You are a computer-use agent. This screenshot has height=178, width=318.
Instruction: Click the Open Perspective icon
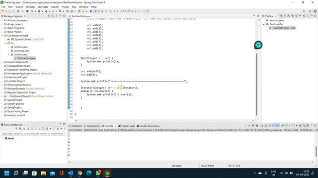[x=310, y=11]
